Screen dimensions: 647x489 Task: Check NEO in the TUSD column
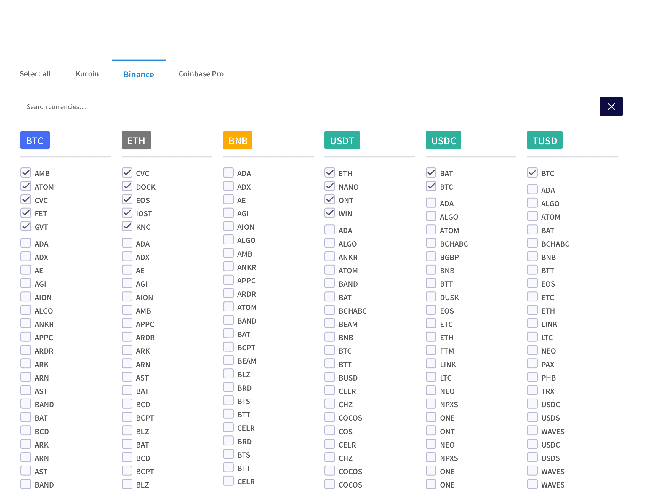pyautogui.click(x=532, y=350)
